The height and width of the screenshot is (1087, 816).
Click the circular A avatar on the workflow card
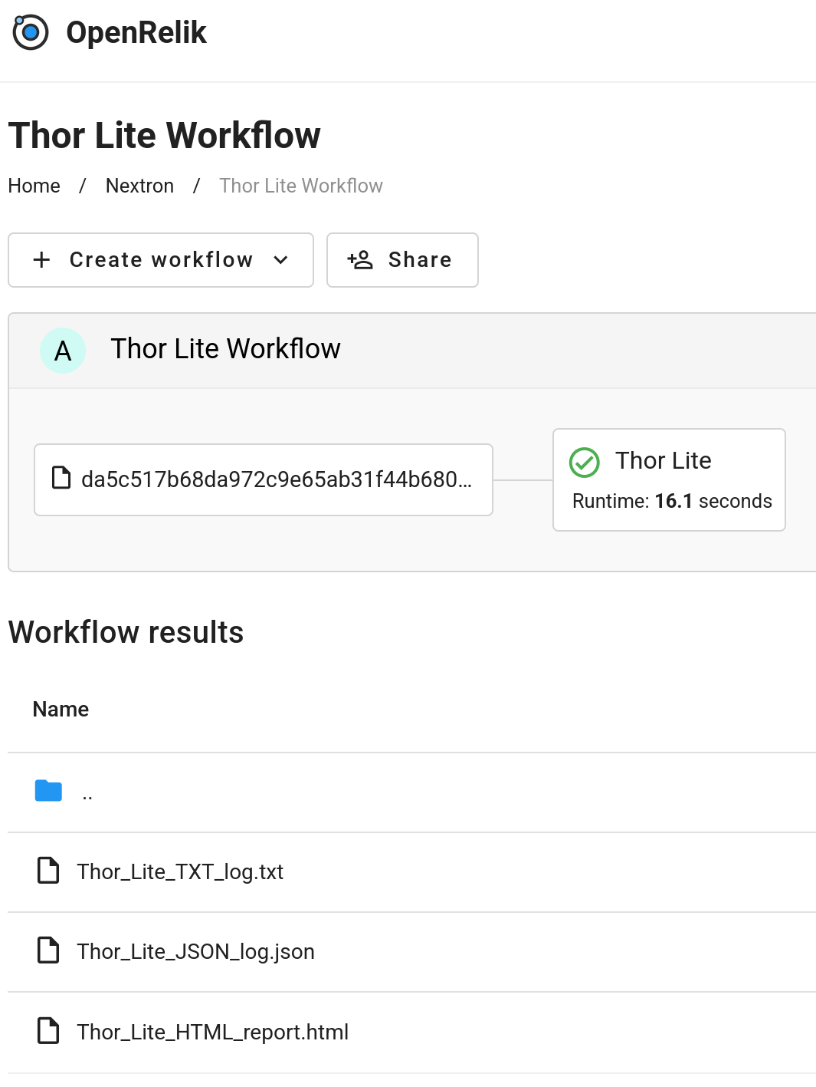click(x=63, y=350)
